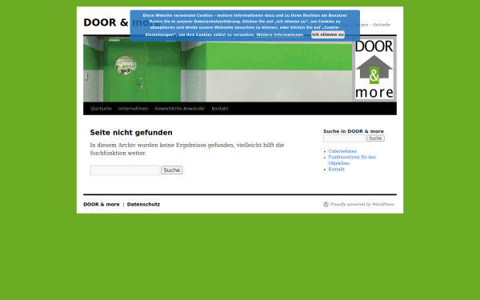
Task: Click the WordPress logo icon in footer
Action: (326, 205)
